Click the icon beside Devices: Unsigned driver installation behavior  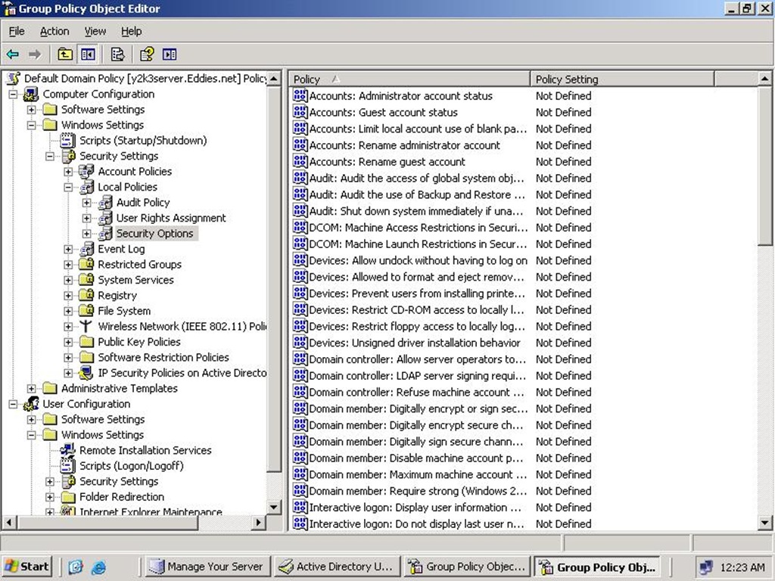[x=300, y=343]
